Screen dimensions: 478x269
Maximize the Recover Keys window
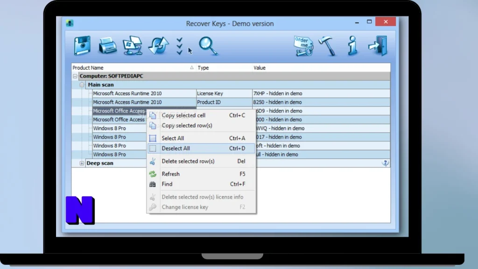pyautogui.click(x=369, y=21)
